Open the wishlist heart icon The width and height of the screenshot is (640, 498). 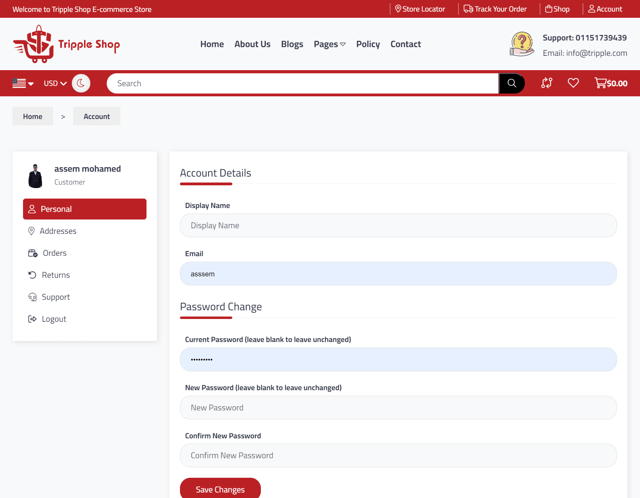(x=573, y=83)
